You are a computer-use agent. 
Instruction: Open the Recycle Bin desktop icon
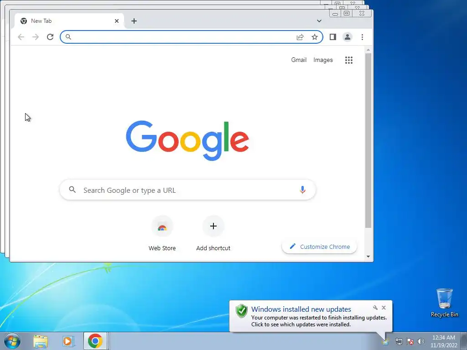[444, 303]
